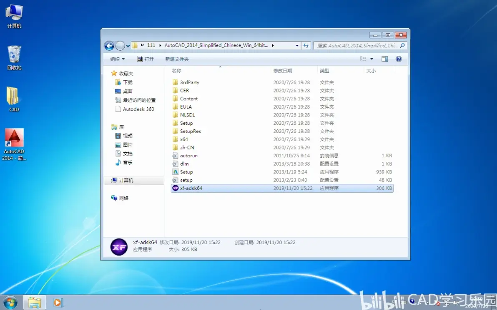The height and width of the screenshot is (310, 497).
Task: Select the CAD folder on desktop
Action: point(13,99)
